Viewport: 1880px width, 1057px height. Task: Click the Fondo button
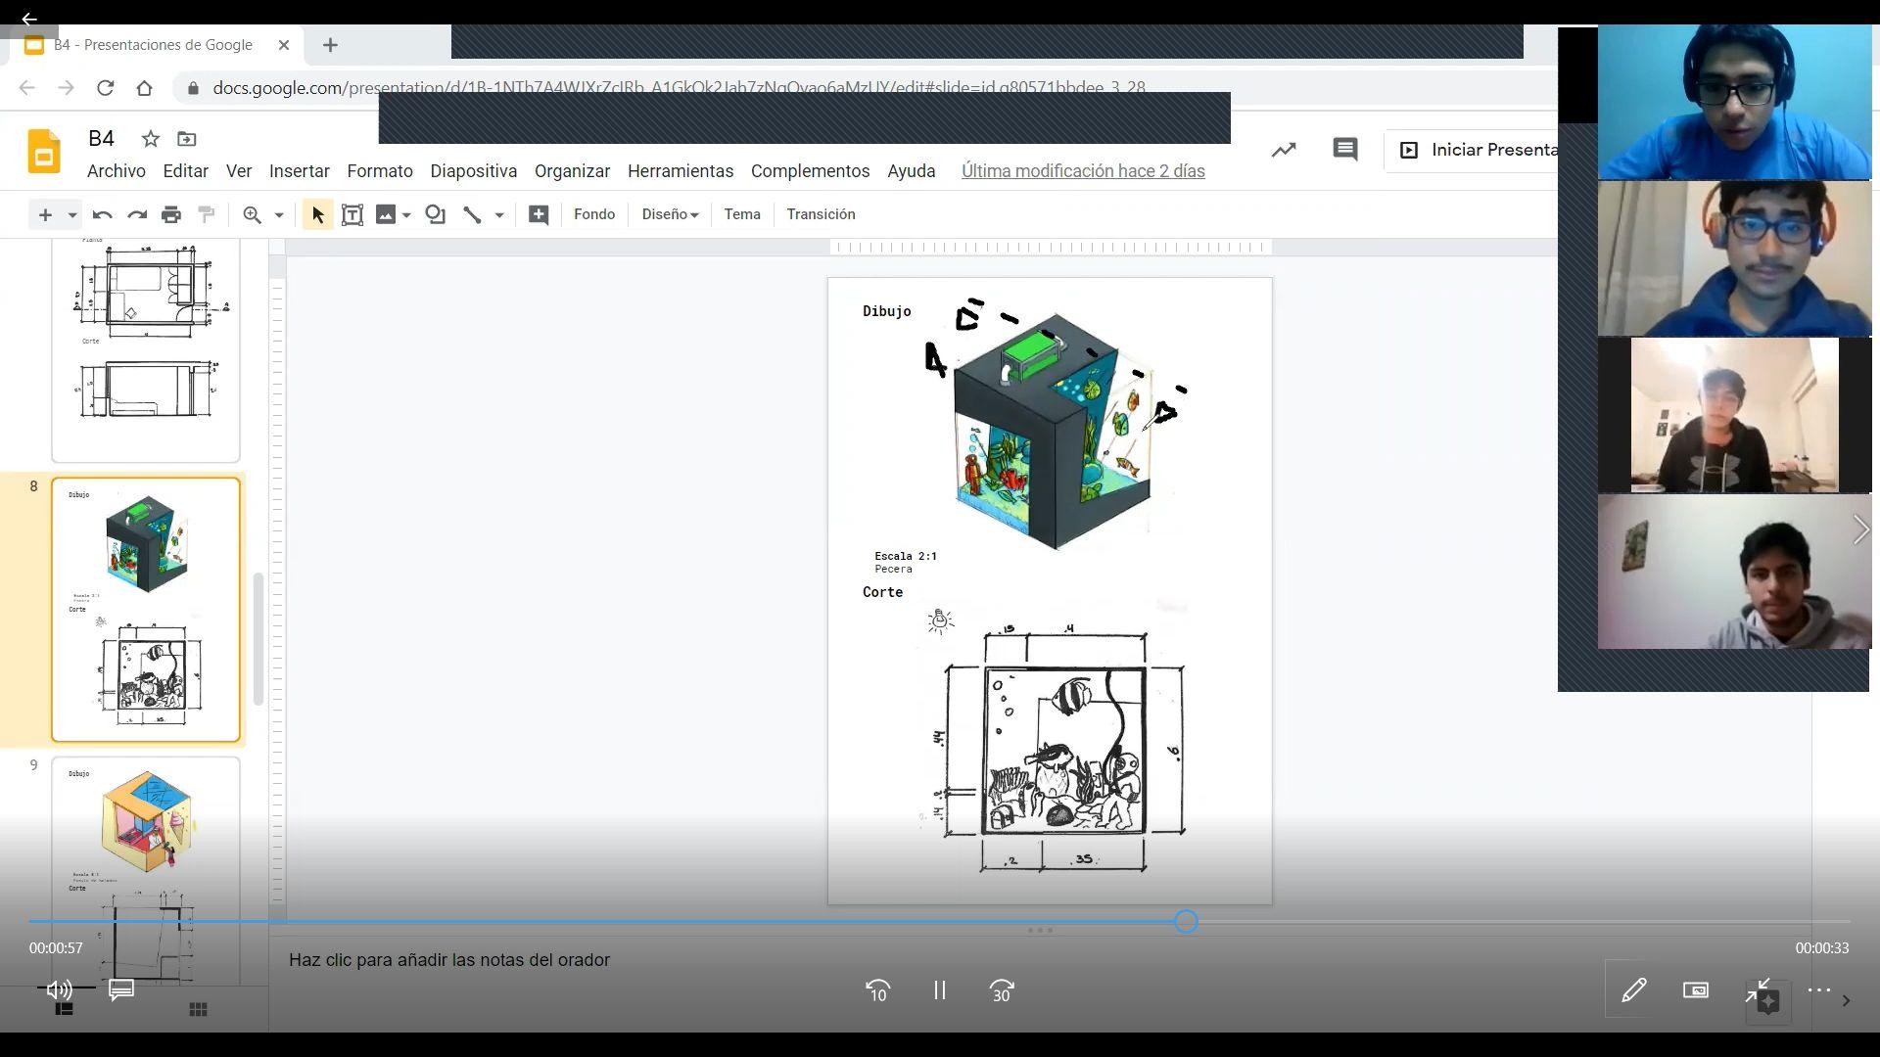point(594,214)
